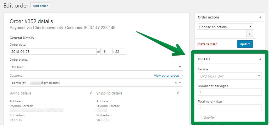This screenshot has height=126, width=270.
Task: Click billing city Rotherham
Action: (x=17, y=115)
